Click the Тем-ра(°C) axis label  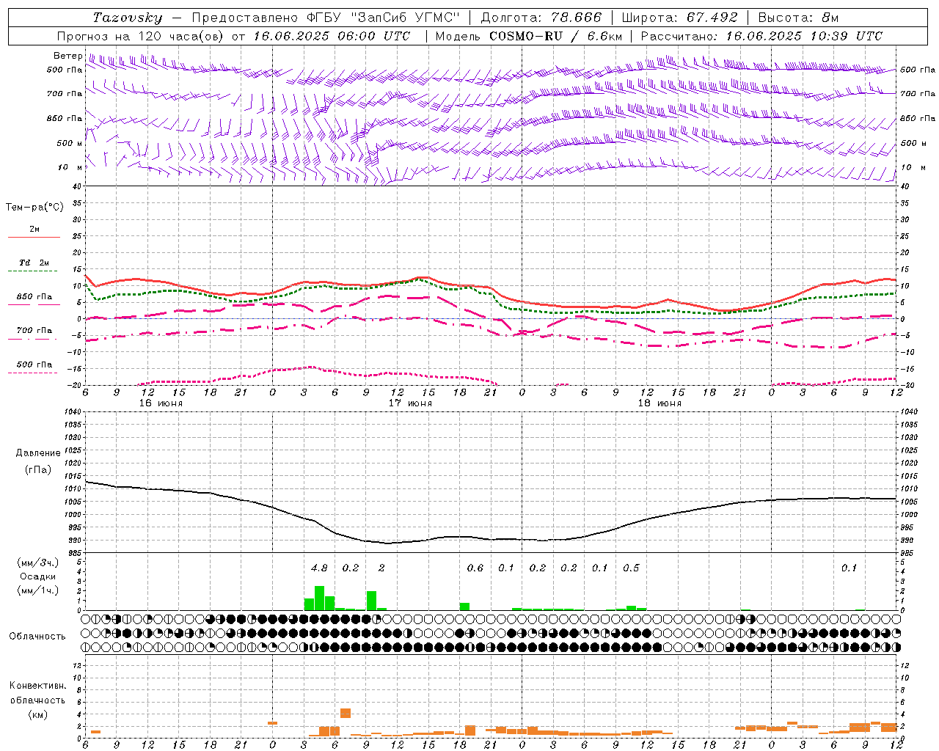34,208
